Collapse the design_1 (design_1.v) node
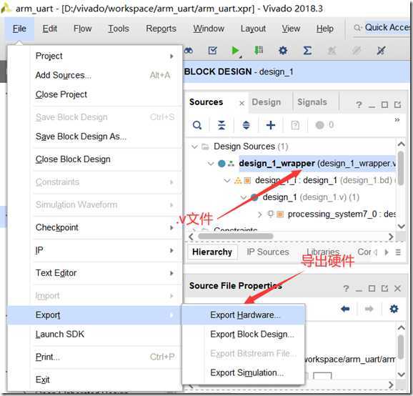Viewport: 413px width, 396px height. [244, 197]
